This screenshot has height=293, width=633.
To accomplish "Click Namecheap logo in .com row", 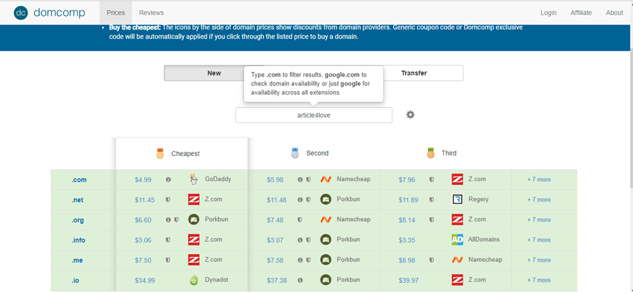I will coord(326,179).
